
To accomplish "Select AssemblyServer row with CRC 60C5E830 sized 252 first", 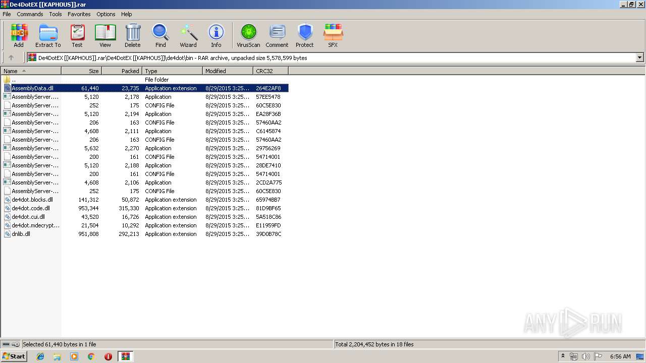I will 145,105.
